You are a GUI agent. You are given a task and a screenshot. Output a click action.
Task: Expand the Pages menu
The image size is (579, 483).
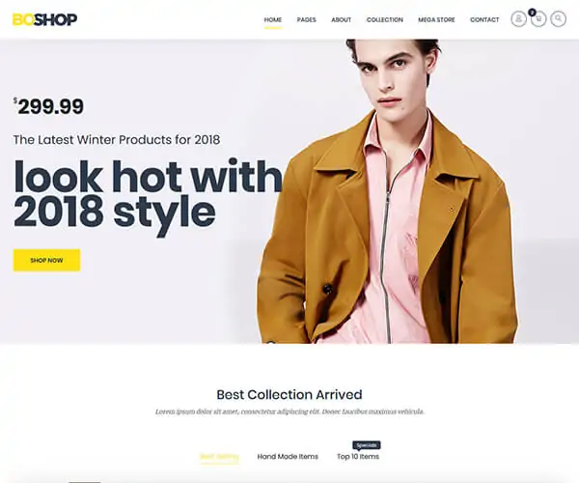tap(307, 20)
